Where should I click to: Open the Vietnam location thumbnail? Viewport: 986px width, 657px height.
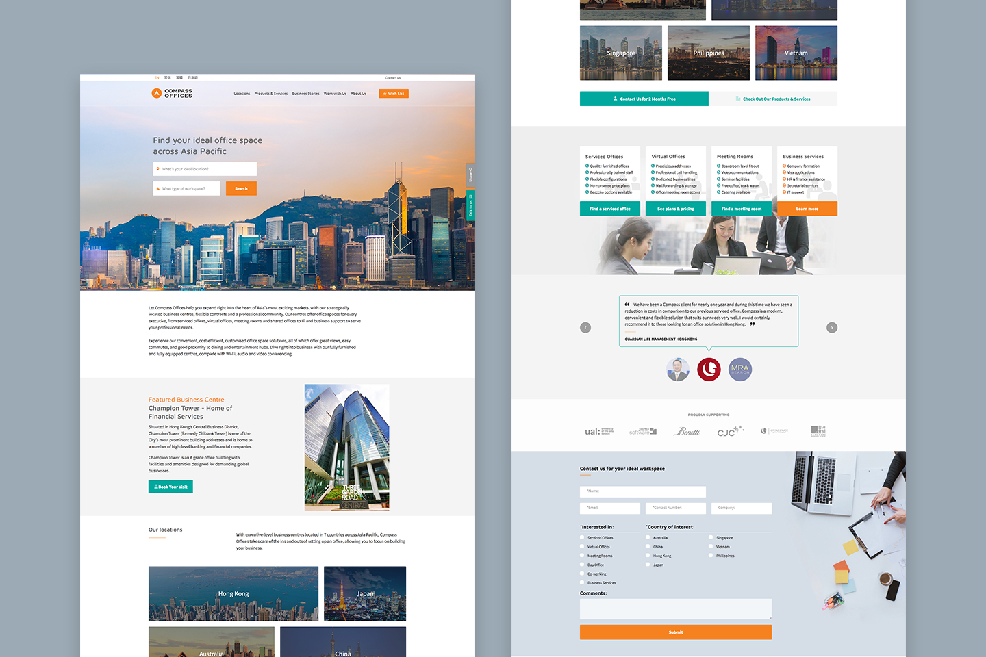click(x=796, y=53)
